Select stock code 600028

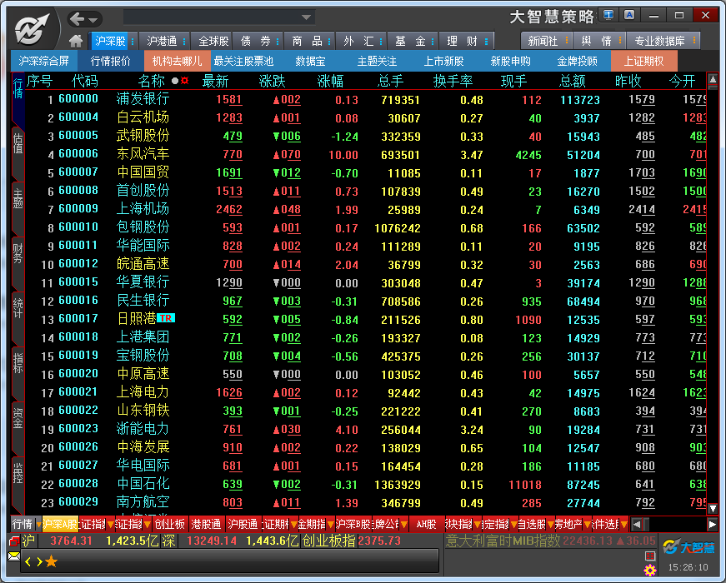tap(78, 484)
